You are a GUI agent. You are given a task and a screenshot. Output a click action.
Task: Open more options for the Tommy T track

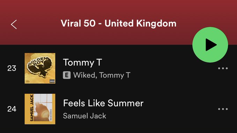coord(223,68)
